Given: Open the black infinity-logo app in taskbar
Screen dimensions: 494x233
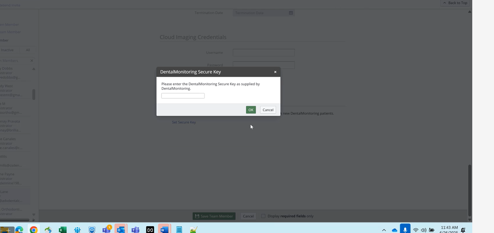Looking at the screenshot, I should (150, 230).
